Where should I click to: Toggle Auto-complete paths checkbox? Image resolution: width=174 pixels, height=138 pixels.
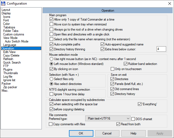click(x=52, y=44)
